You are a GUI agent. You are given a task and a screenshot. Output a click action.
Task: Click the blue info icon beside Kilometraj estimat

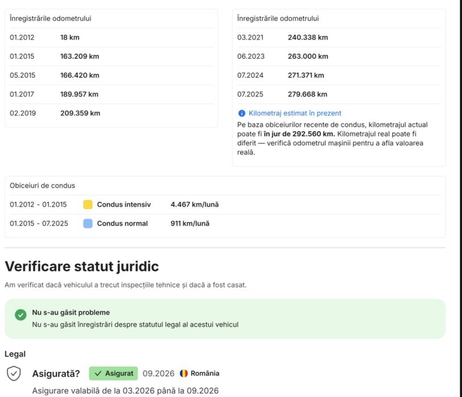click(242, 113)
